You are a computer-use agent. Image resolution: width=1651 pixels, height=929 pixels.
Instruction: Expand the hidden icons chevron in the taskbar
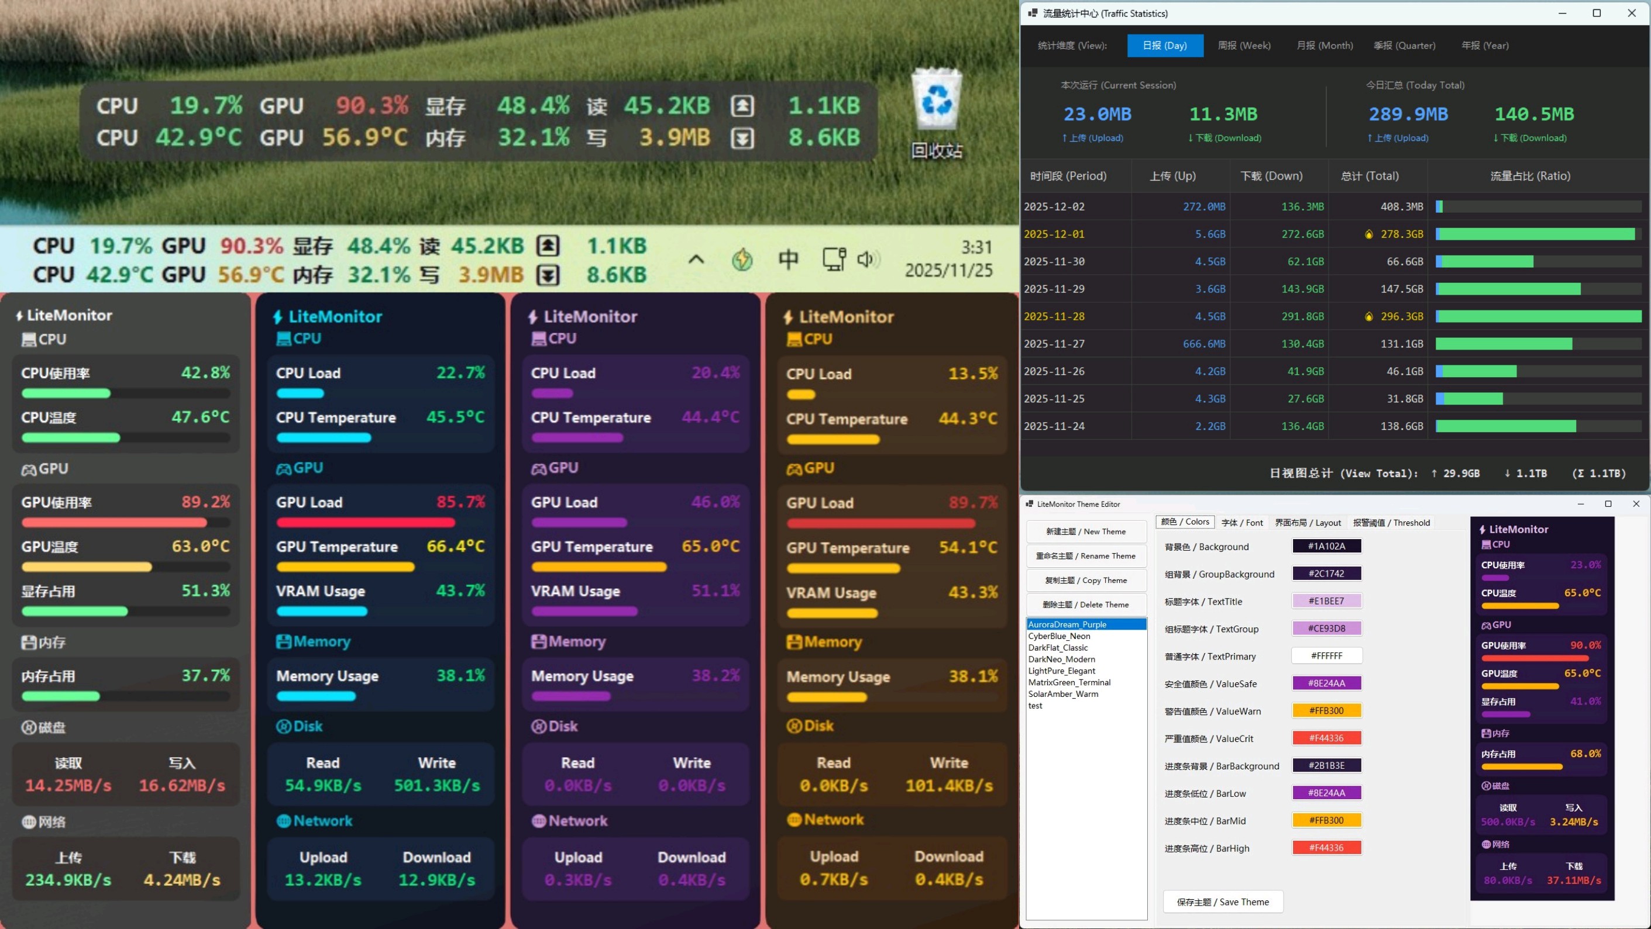tap(696, 260)
